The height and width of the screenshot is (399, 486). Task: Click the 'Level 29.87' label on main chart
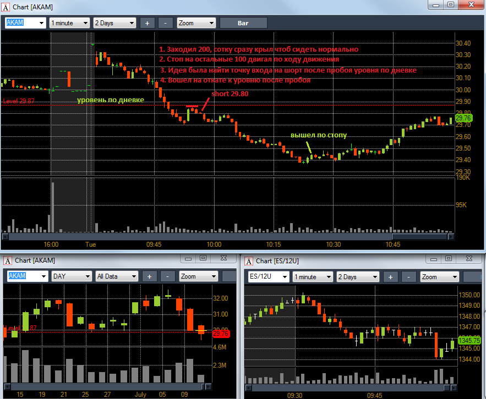click(x=19, y=101)
